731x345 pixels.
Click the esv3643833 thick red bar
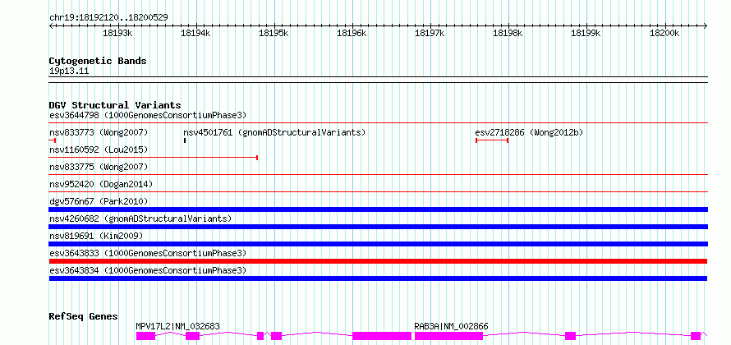click(378, 261)
